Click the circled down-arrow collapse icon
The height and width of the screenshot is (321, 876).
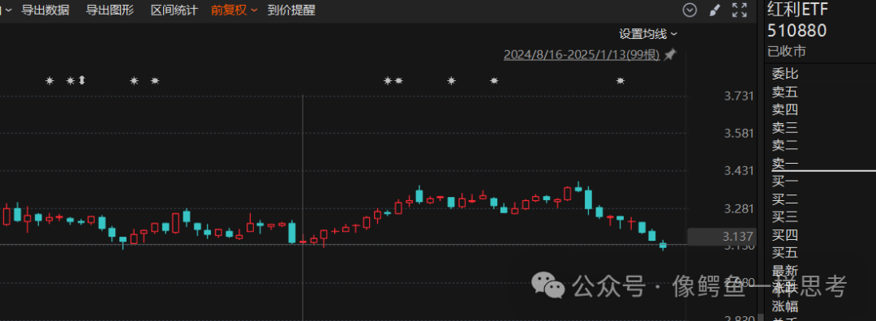690,10
